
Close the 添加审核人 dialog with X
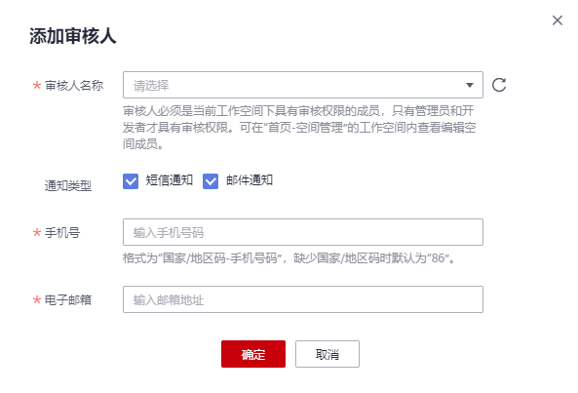coord(557,20)
